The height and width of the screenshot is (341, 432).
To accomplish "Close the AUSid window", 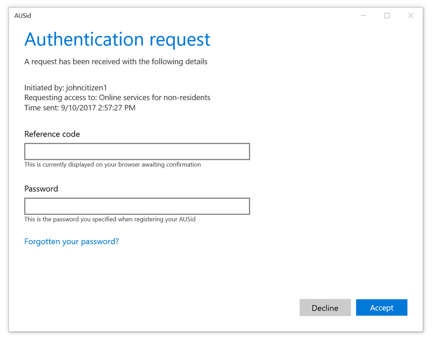I will 411,16.
